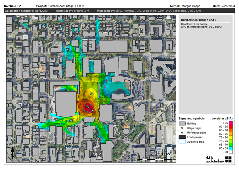
Task: Select the yellow 75 - 80 color swatch
Action: tap(231, 137)
